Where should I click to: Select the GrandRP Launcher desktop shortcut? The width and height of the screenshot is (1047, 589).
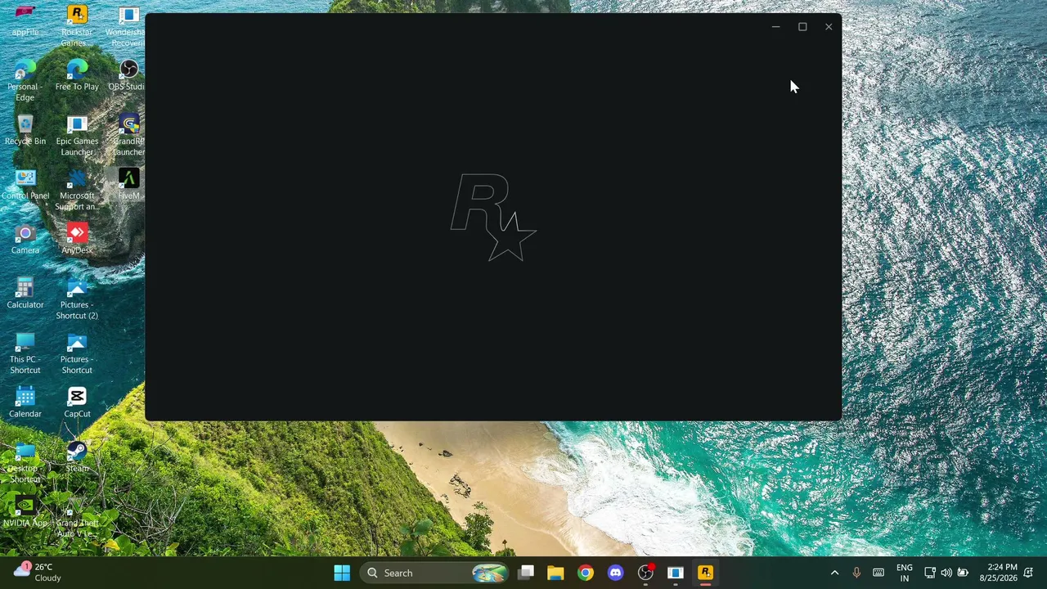(x=128, y=135)
